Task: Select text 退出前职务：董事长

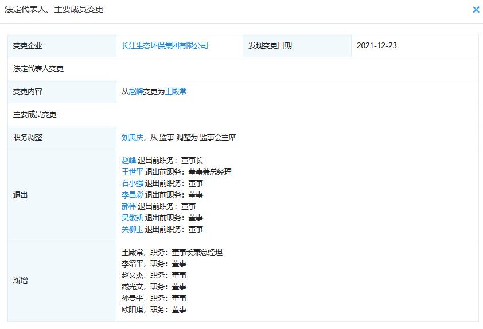Action: click(170, 160)
